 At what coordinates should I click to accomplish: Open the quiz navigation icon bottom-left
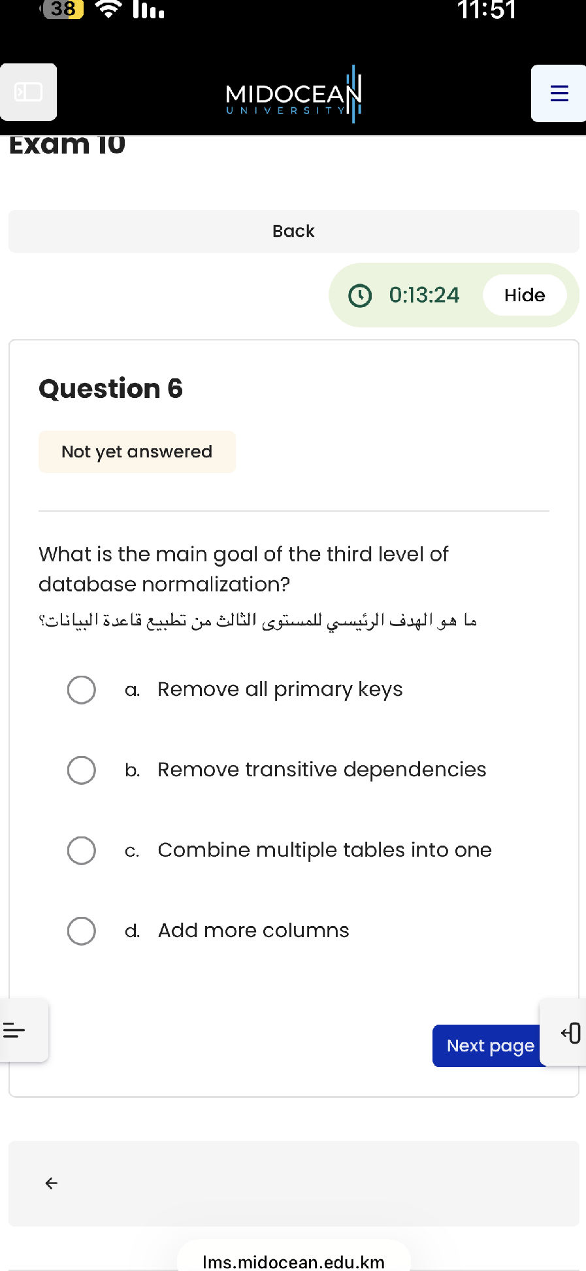tap(14, 1030)
